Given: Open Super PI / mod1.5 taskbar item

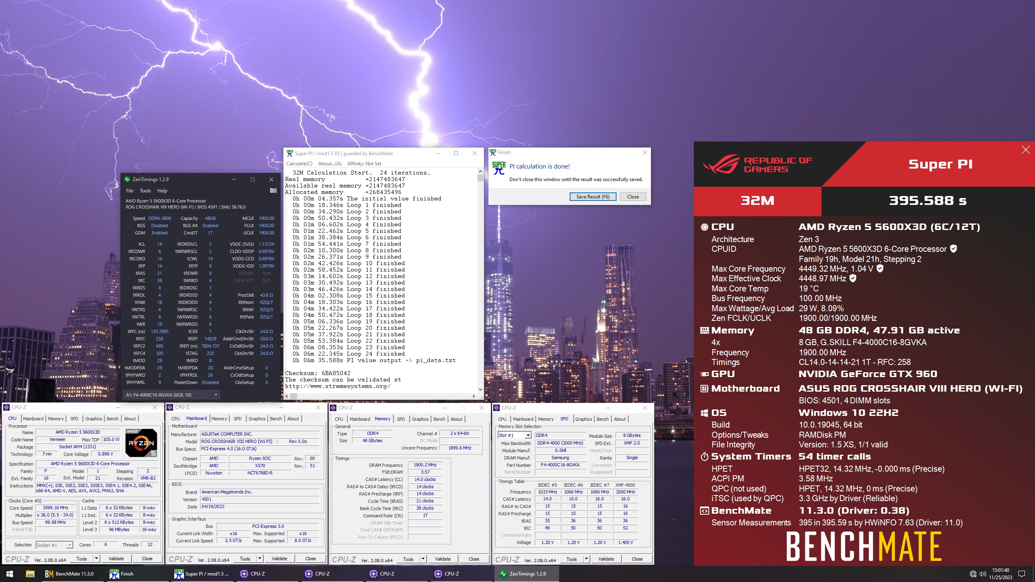Looking at the screenshot, I should coord(201,574).
